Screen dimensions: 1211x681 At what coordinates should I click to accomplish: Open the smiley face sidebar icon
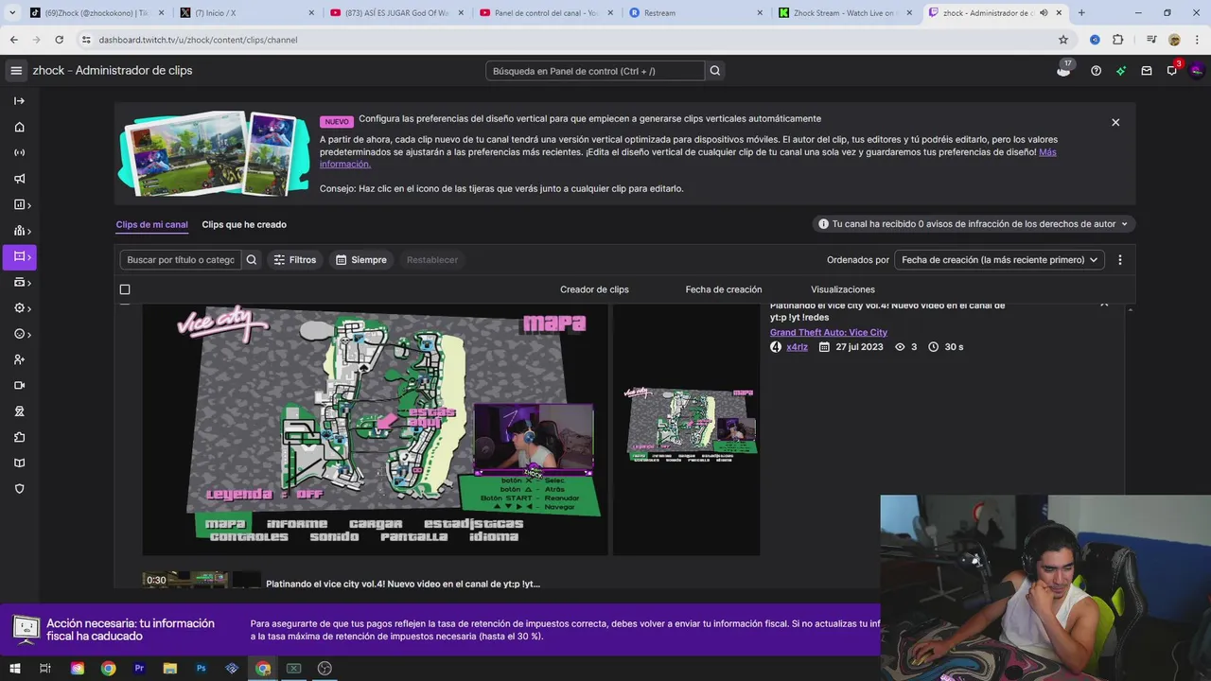pos(18,334)
